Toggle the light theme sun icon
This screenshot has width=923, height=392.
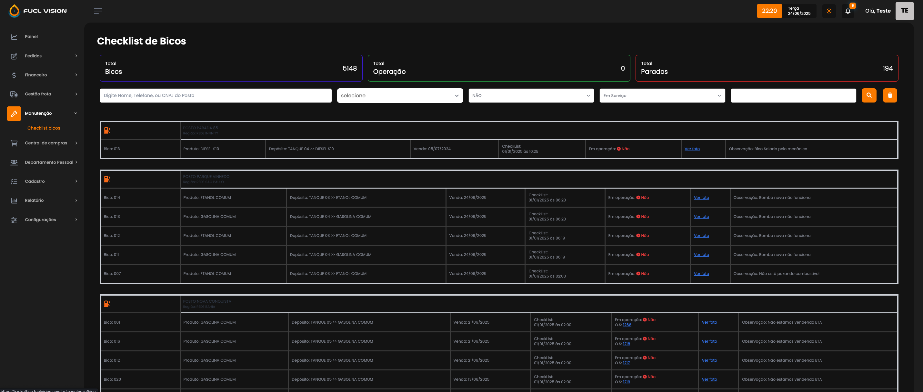828,11
